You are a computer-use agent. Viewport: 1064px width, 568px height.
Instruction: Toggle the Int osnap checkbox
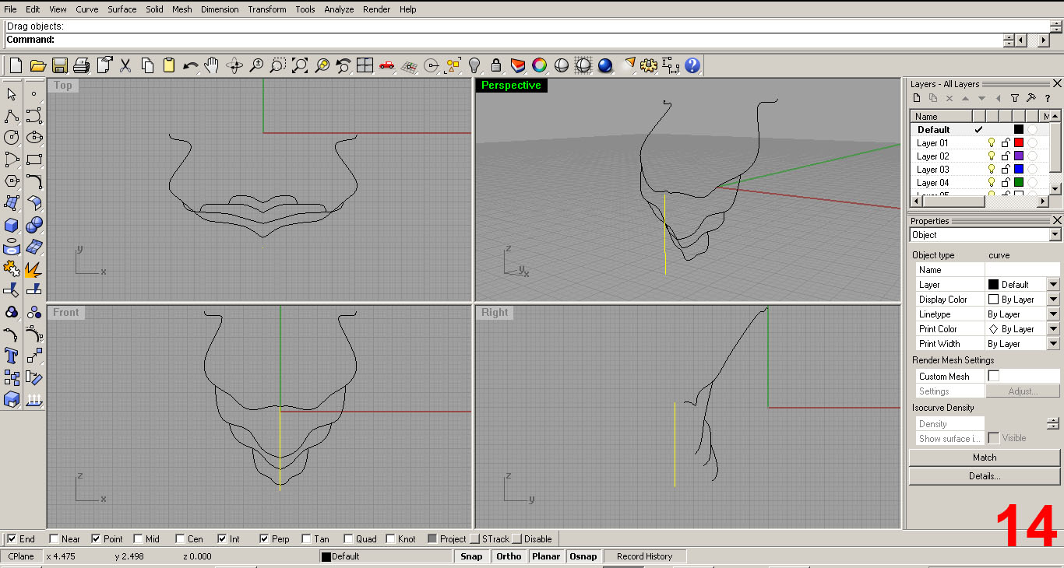click(x=223, y=538)
